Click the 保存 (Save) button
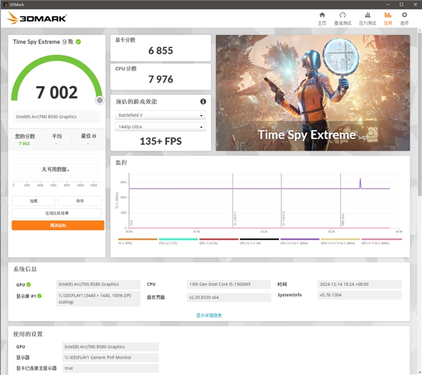422x375 pixels. pos(80,201)
